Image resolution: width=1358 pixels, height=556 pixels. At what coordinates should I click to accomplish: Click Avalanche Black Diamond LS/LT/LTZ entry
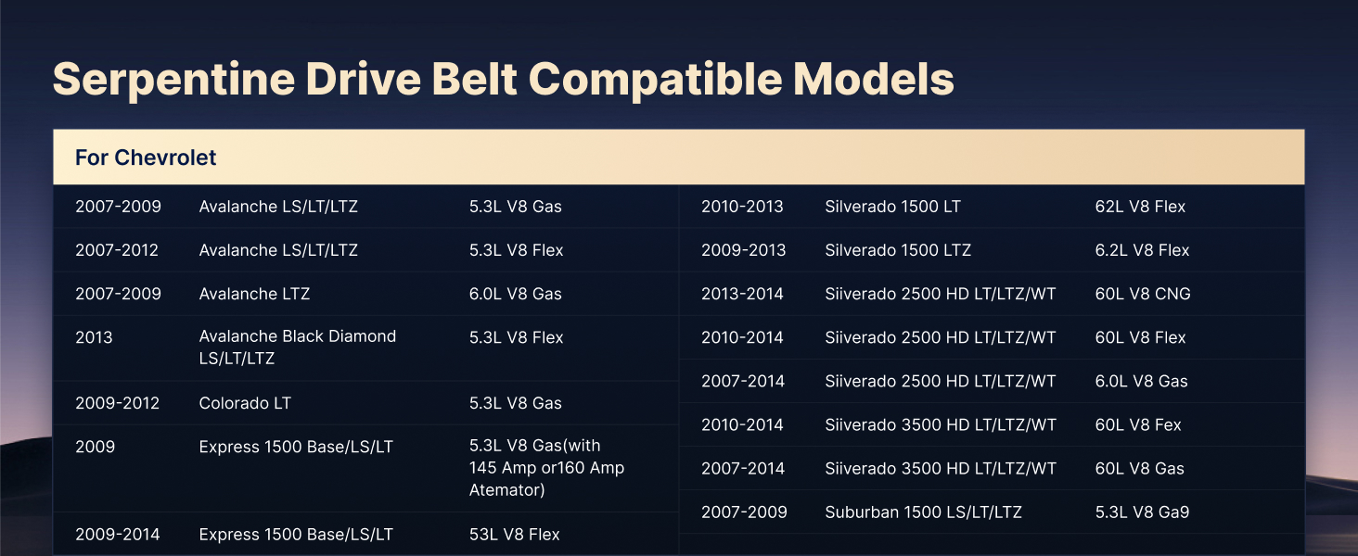click(298, 347)
